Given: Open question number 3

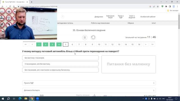Looking at the screenshot, I should [52, 44].
